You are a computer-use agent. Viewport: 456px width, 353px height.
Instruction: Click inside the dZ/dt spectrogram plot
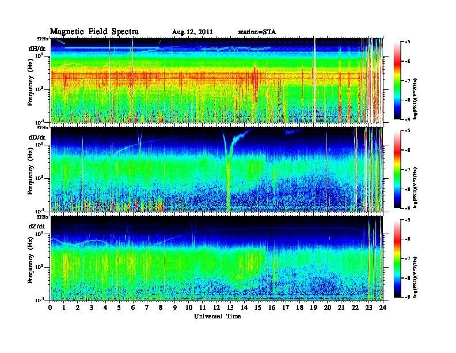click(x=216, y=258)
